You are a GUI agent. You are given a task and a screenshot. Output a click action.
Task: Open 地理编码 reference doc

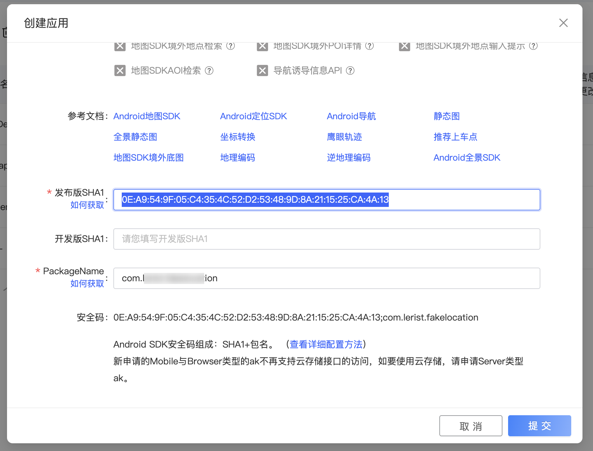click(x=238, y=157)
